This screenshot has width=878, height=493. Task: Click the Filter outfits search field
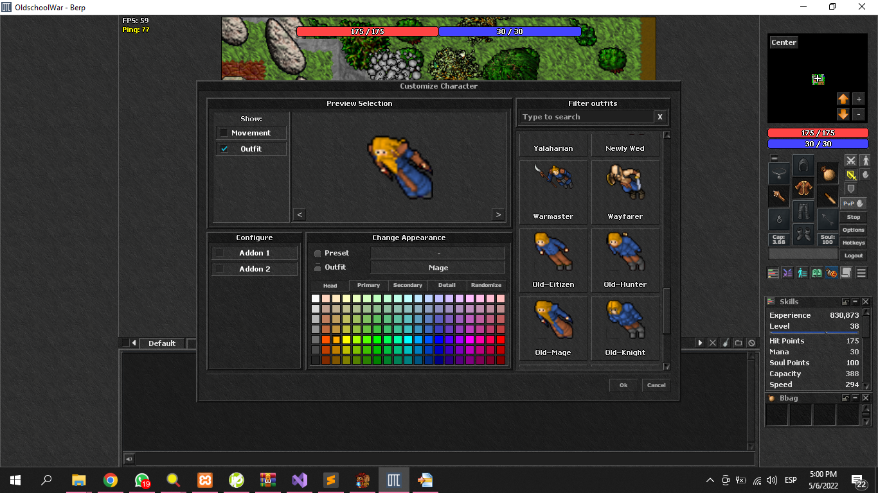[x=586, y=117]
